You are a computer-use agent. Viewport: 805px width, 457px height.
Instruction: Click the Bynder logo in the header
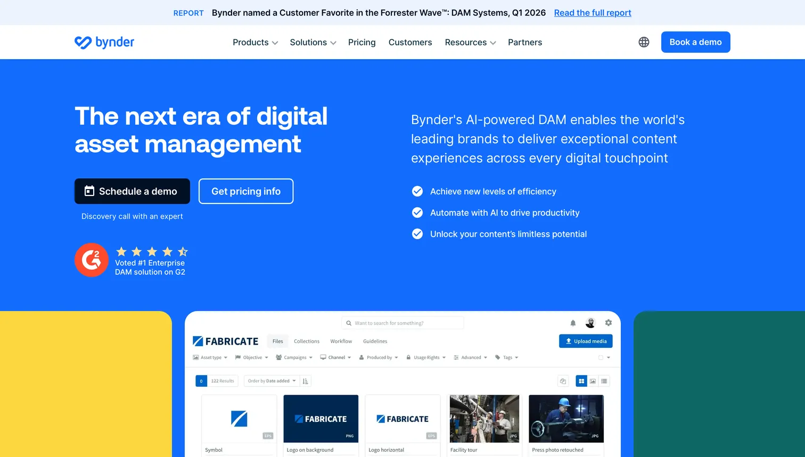coord(104,42)
